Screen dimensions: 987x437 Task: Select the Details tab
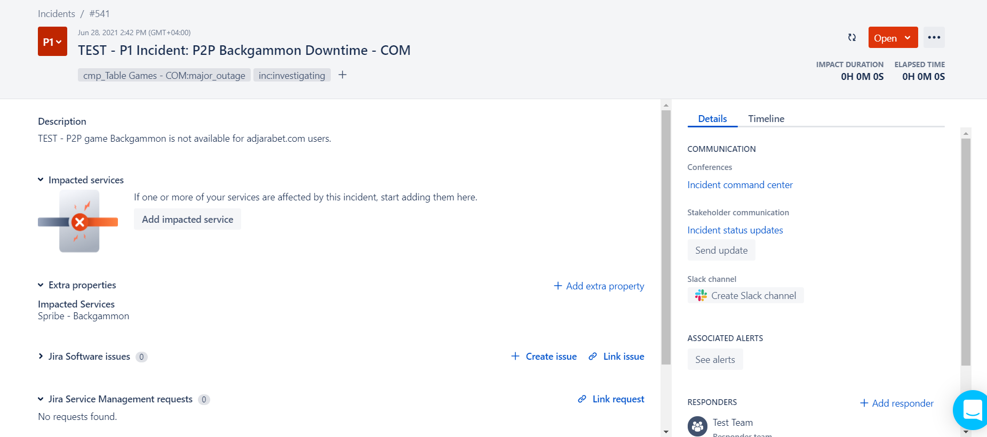click(x=712, y=119)
